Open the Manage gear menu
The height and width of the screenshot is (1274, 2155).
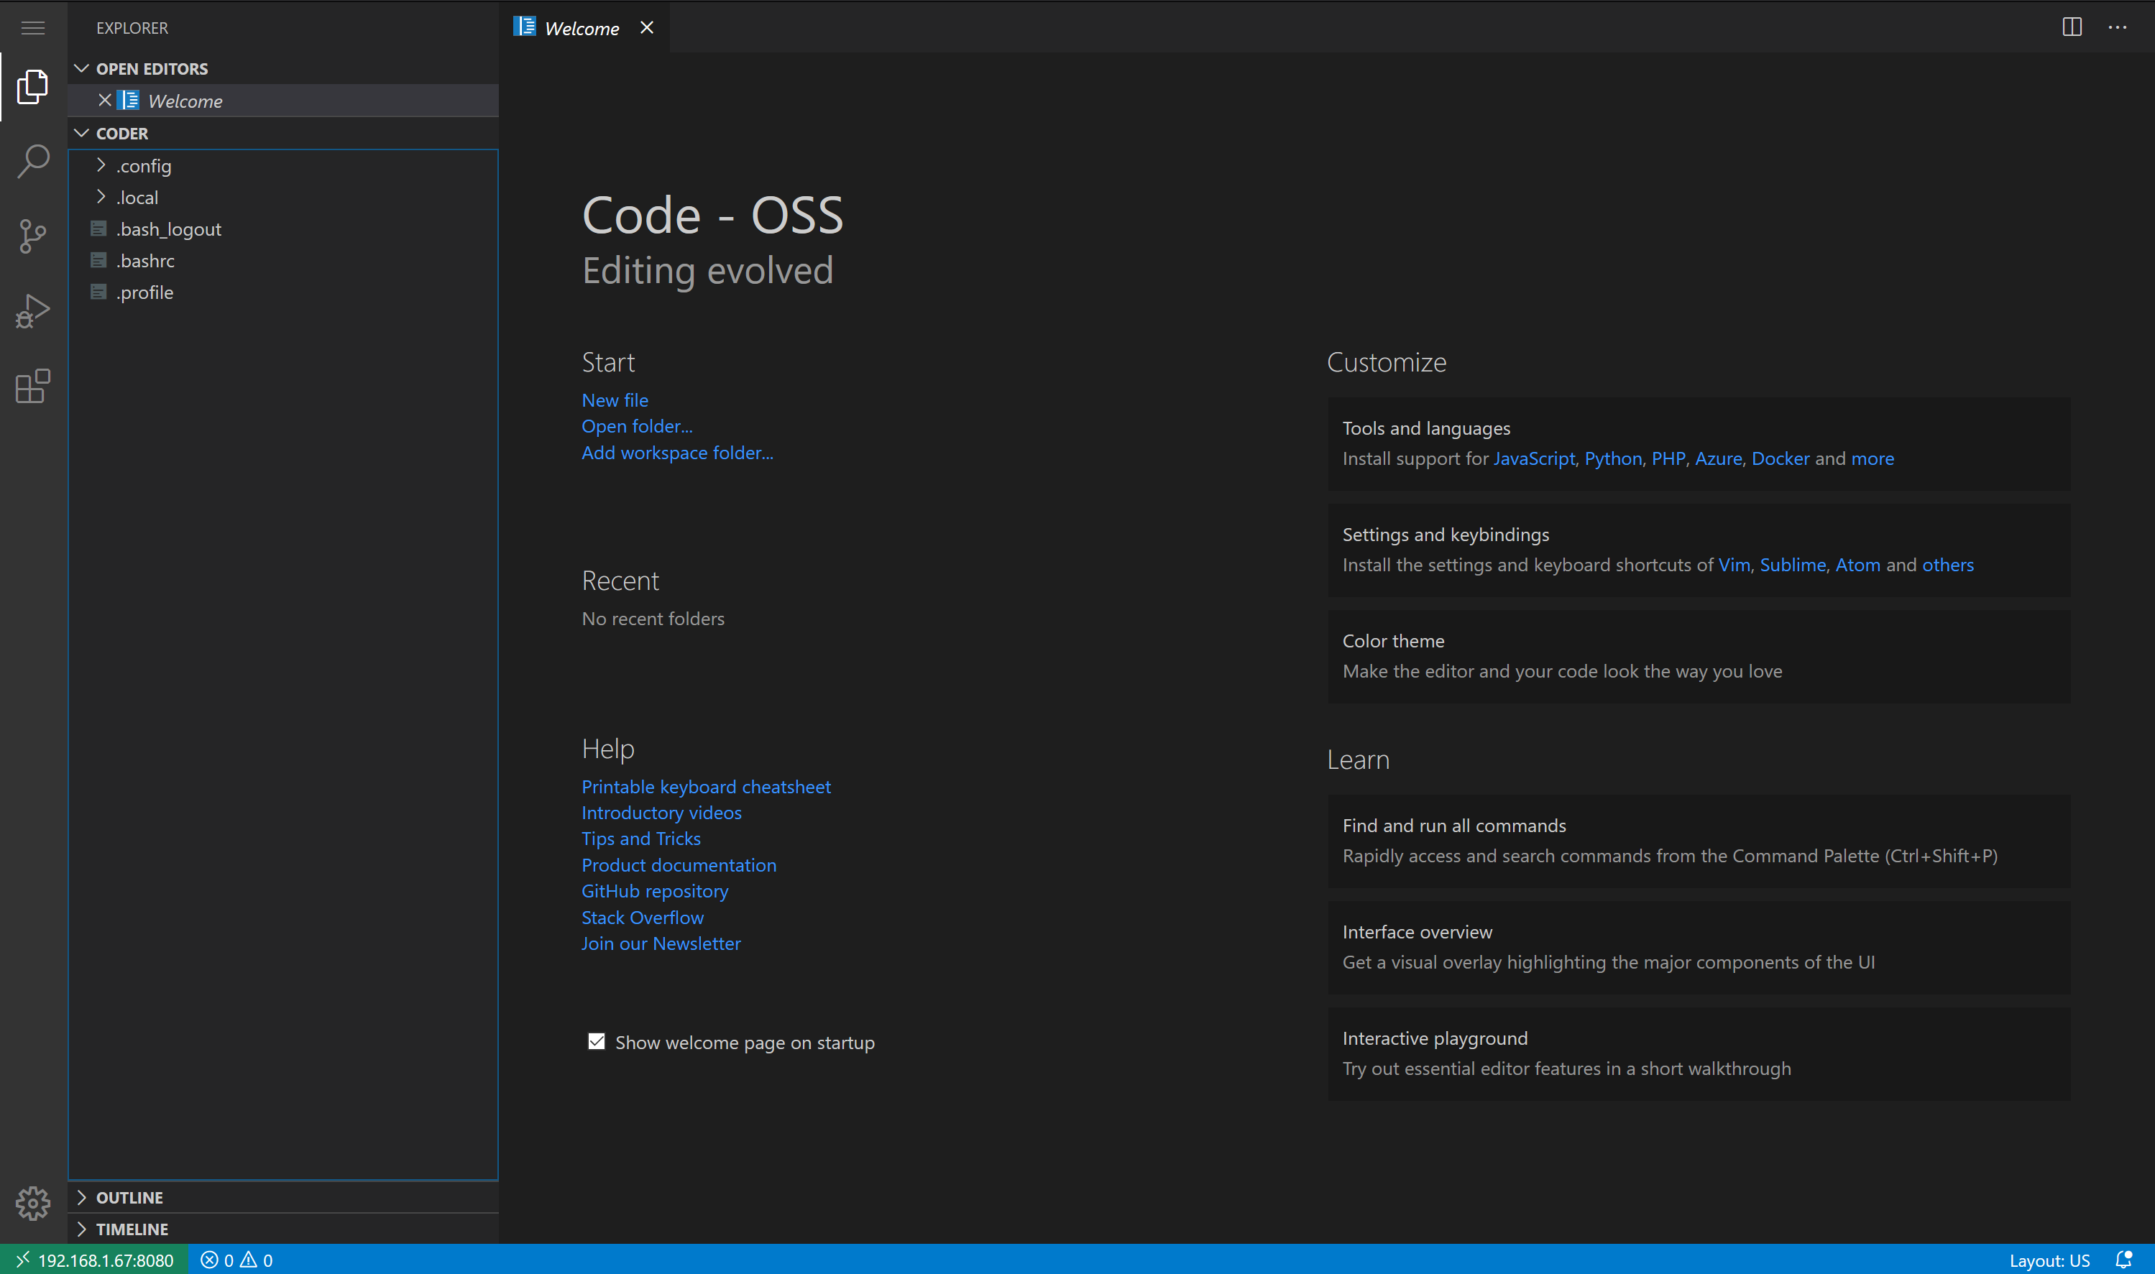tap(32, 1204)
